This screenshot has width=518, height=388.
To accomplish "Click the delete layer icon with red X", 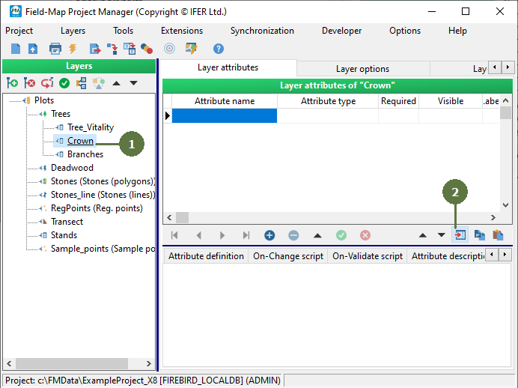I will tap(29, 83).
